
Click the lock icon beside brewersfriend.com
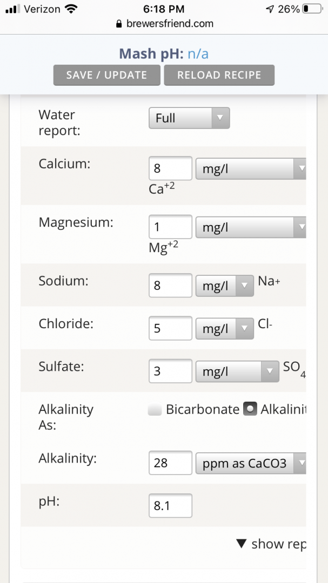pyautogui.click(x=119, y=24)
